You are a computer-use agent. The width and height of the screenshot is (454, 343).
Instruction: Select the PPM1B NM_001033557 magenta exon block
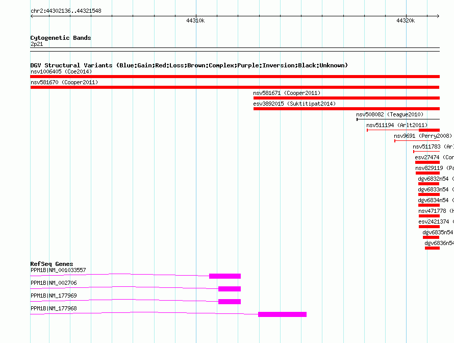click(225, 276)
